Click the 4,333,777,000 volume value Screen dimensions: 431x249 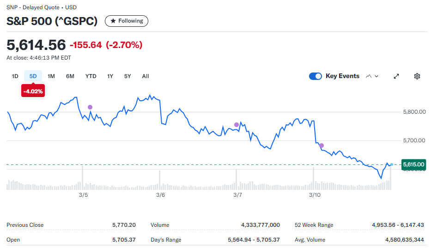(261, 225)
